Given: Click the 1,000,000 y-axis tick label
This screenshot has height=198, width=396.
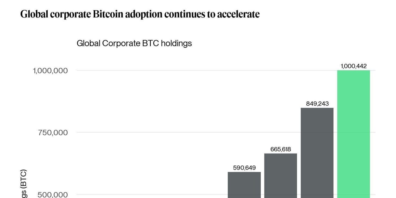Looking at the screenshot, I should point(50,70).
